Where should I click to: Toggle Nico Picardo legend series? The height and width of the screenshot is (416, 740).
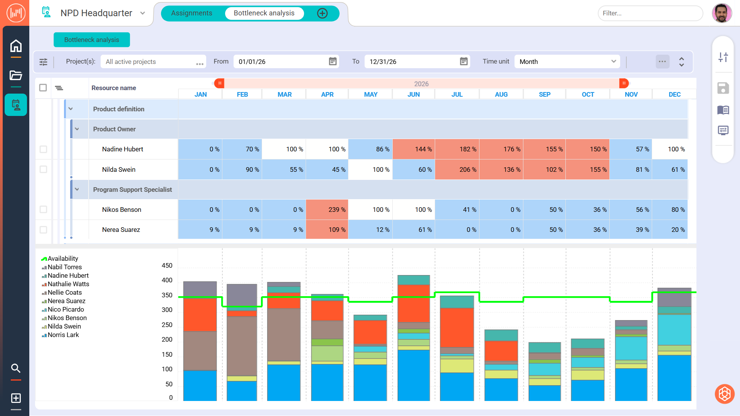point(63,310)
